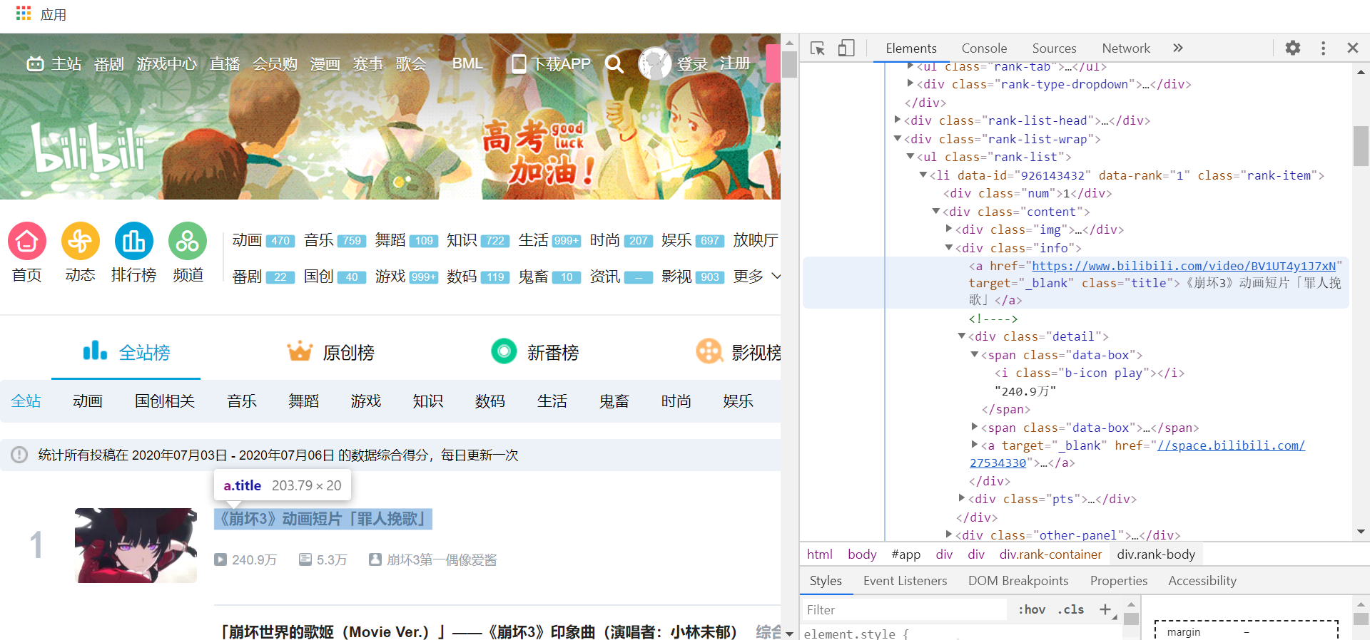Open the Properties pane tab
1370x640 pixels.
[1119, 581]
